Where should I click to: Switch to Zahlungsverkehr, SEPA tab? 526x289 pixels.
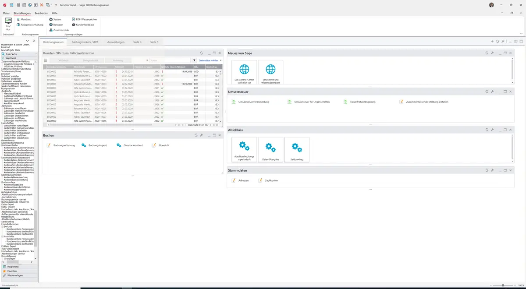click(85, 42)
